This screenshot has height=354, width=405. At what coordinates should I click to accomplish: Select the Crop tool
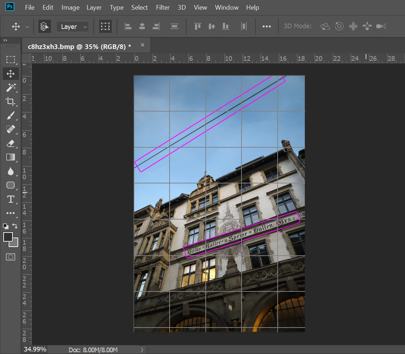11,102
